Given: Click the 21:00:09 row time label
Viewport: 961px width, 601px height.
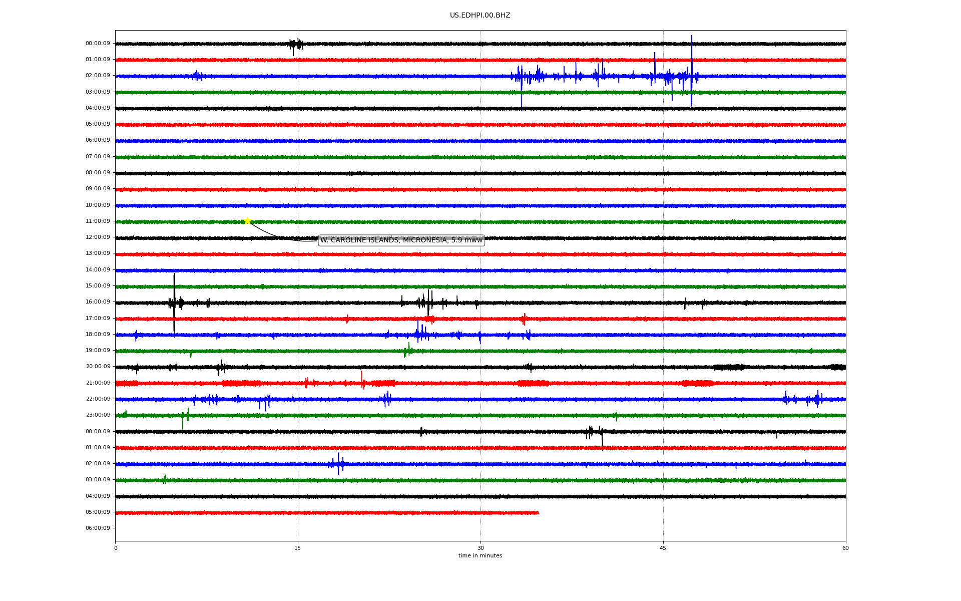Looking at the screenshot, I should coord(98,383).
